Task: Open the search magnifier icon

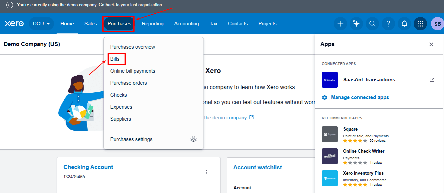Action: pyautogui.click(x=372, y=24)
